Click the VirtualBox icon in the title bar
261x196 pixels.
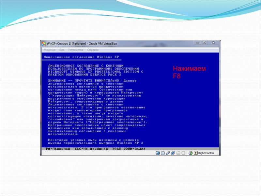click(x=44, y=44)
